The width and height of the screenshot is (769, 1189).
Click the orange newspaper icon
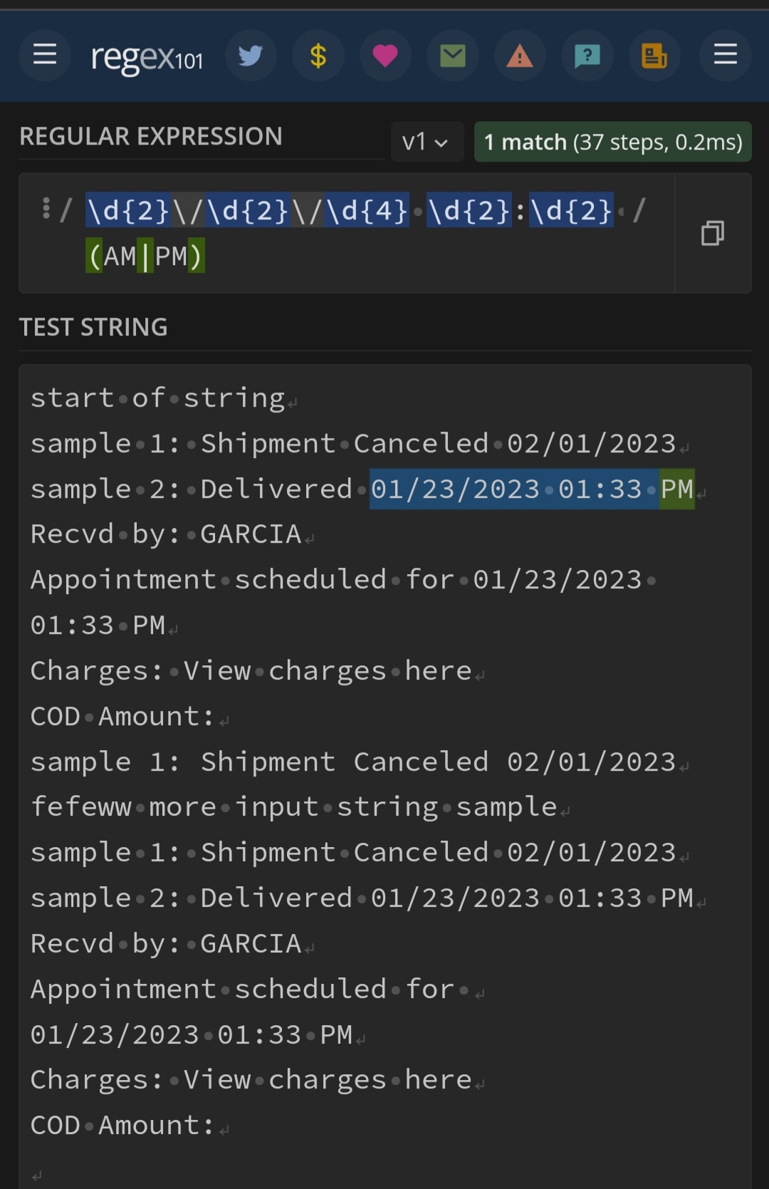pos(654,56)
